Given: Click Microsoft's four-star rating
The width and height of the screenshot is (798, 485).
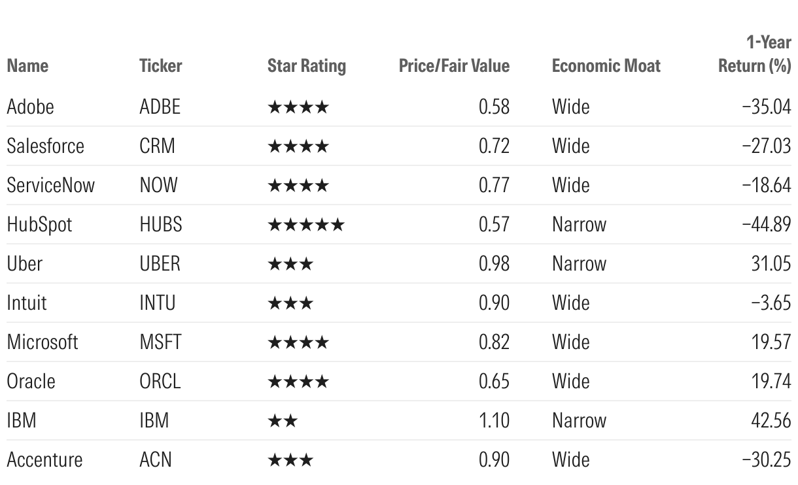Looking at the screenshot, I should 298,343.
